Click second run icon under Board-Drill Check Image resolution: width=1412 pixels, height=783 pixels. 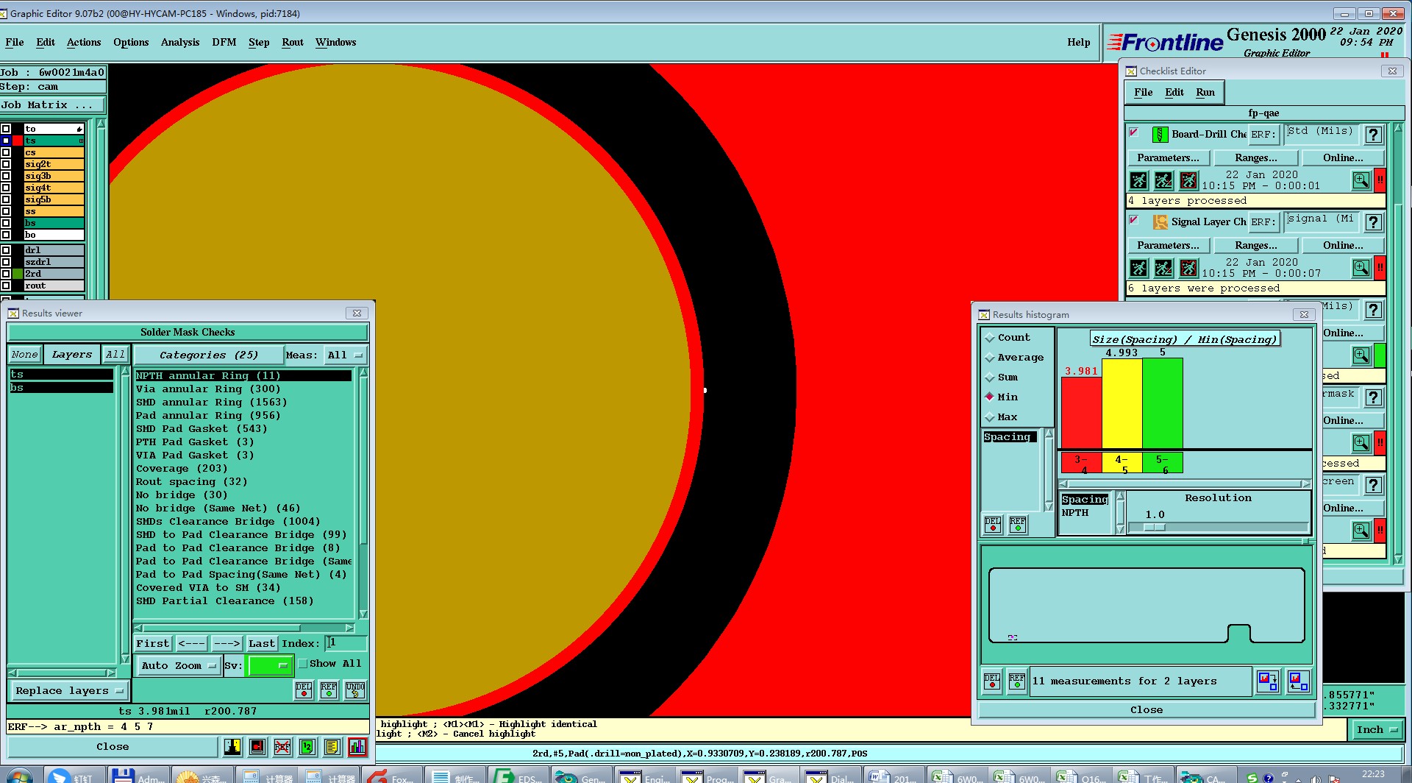pos(1163,180)
